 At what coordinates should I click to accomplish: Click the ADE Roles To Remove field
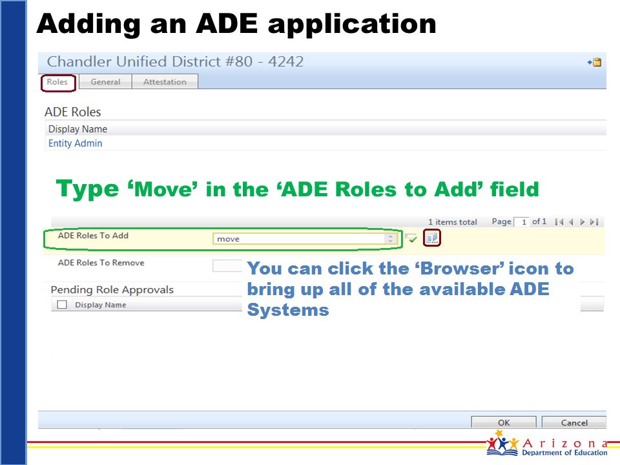tap(227, 265)
